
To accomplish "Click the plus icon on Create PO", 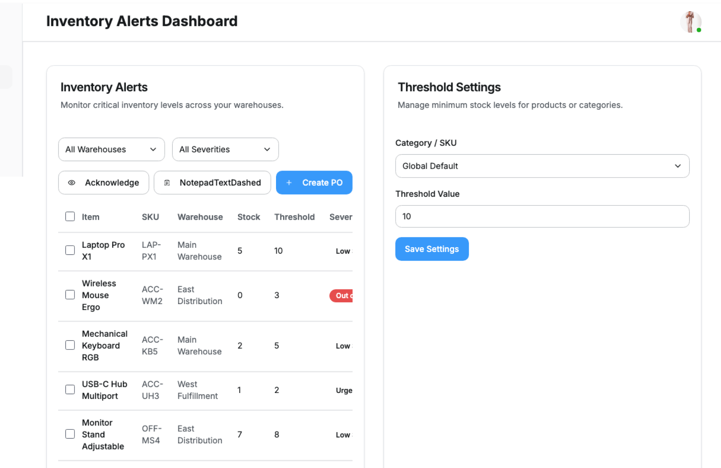I will pyautogui.click(x=289, y=183).
